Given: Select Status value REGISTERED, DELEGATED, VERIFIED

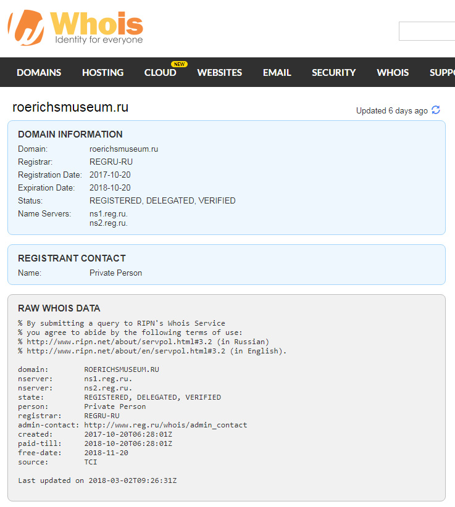Looking at the screenshot, I should (x=162, y=201).
